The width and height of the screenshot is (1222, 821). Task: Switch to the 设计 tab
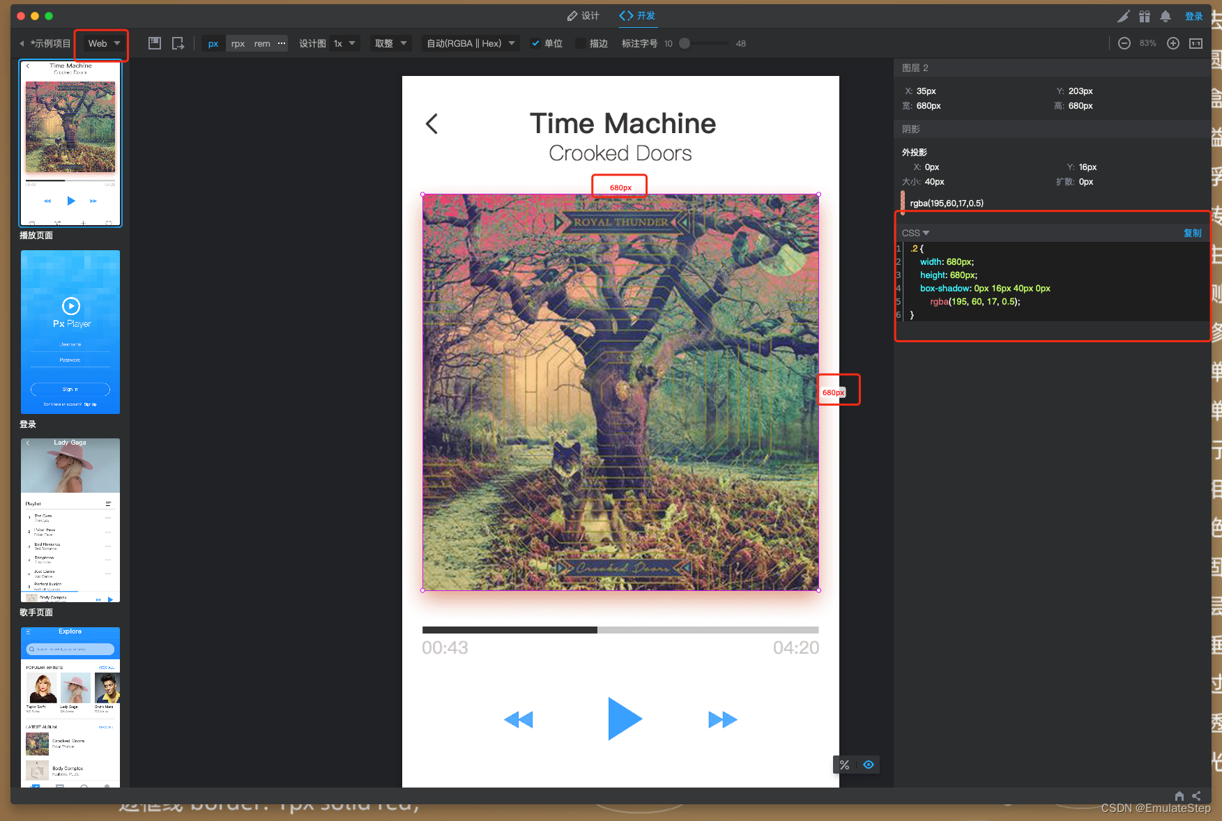[x=583, y=15]
